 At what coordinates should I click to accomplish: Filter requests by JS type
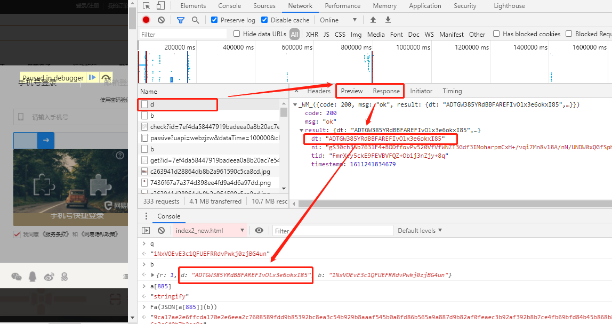coord(326,34)
